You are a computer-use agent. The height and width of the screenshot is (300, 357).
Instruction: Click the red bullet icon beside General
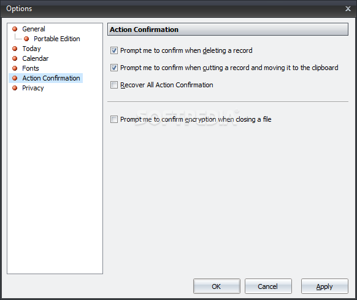click(15, 29)
